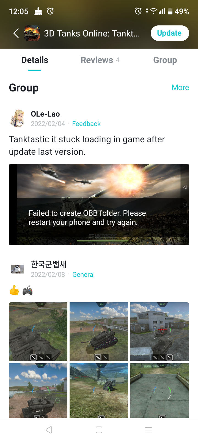
Task: Switch to the Group tab
Action: [165, 60]
